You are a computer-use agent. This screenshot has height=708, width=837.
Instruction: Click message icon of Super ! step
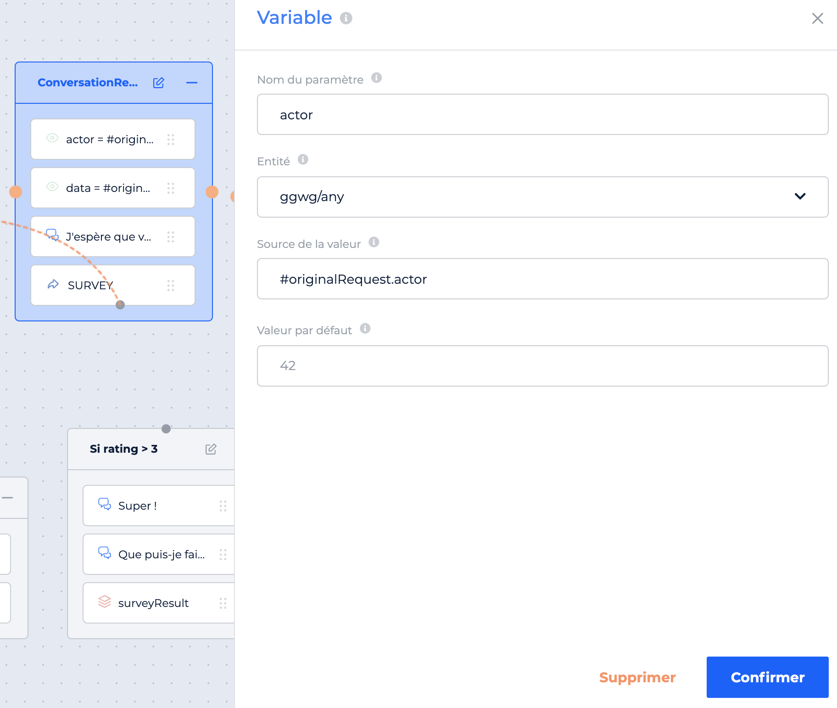tap(105, 504)
